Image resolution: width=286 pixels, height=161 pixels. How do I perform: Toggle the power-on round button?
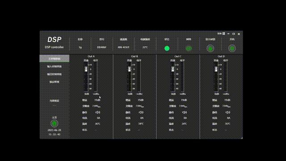click(x=232, y=48)
